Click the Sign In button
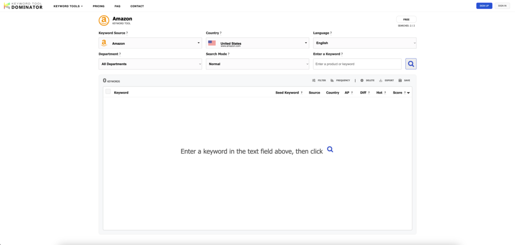 click(x=502, y=6)
